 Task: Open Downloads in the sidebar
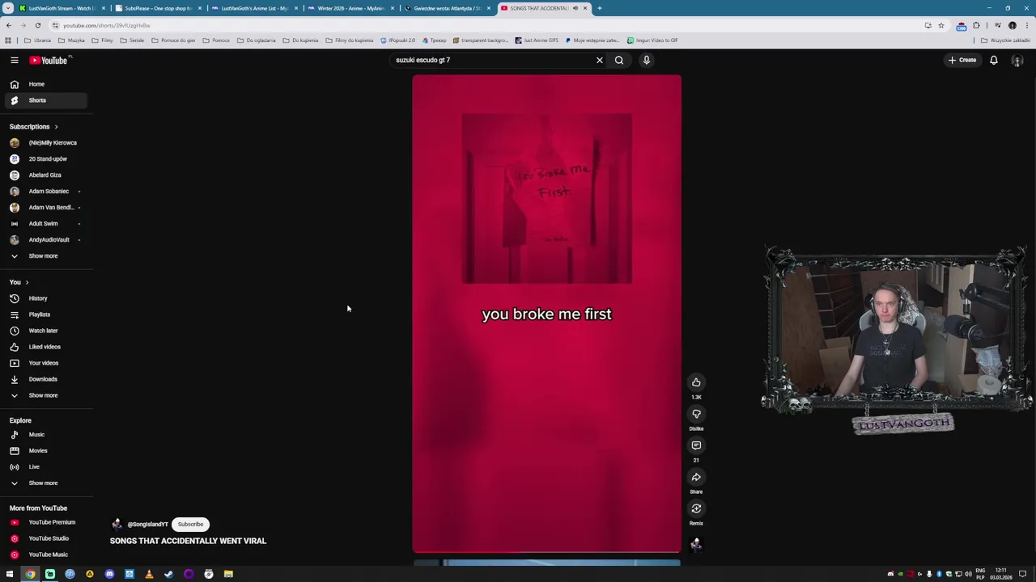pos(46,379)
